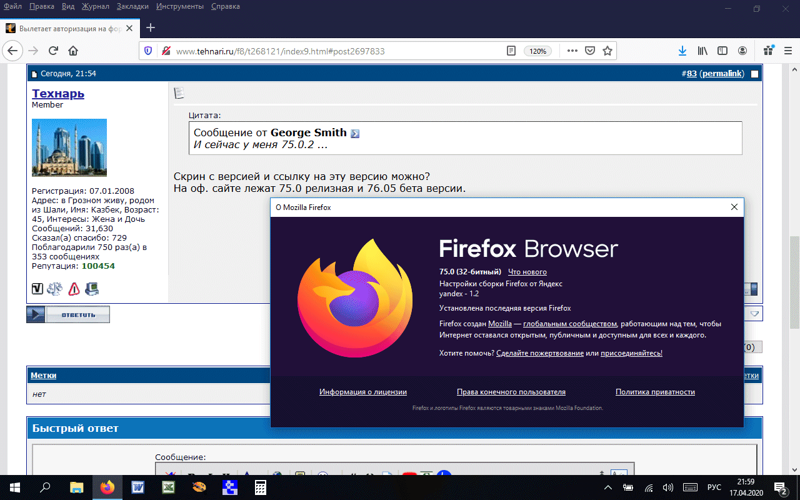Open the Library panel
Viewport: 800px width, 500px height.
[x=702, y=51]
